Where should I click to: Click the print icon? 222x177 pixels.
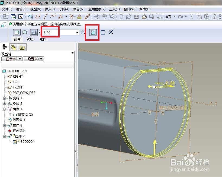(144, 17)
